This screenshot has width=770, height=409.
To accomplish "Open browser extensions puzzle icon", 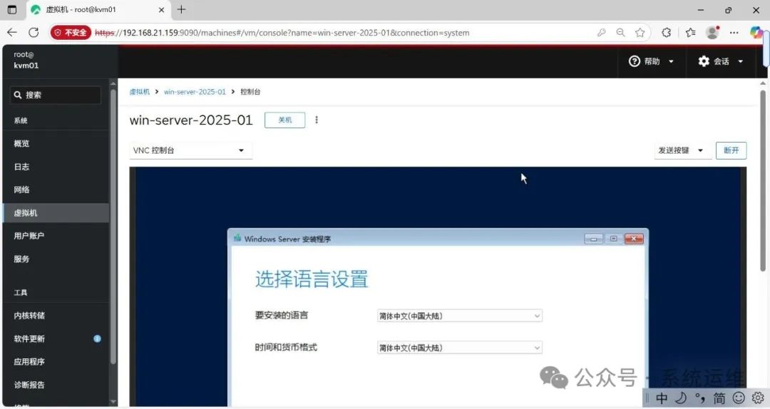I will coord(667,33).
